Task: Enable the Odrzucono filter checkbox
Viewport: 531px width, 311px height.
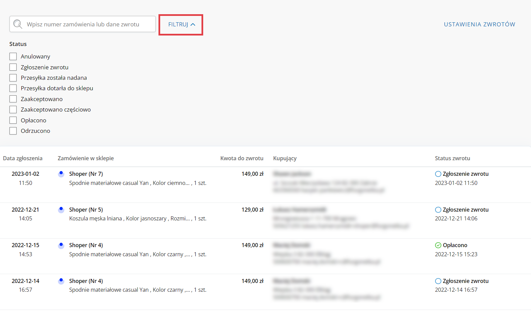Action: (x=13, y=131)
